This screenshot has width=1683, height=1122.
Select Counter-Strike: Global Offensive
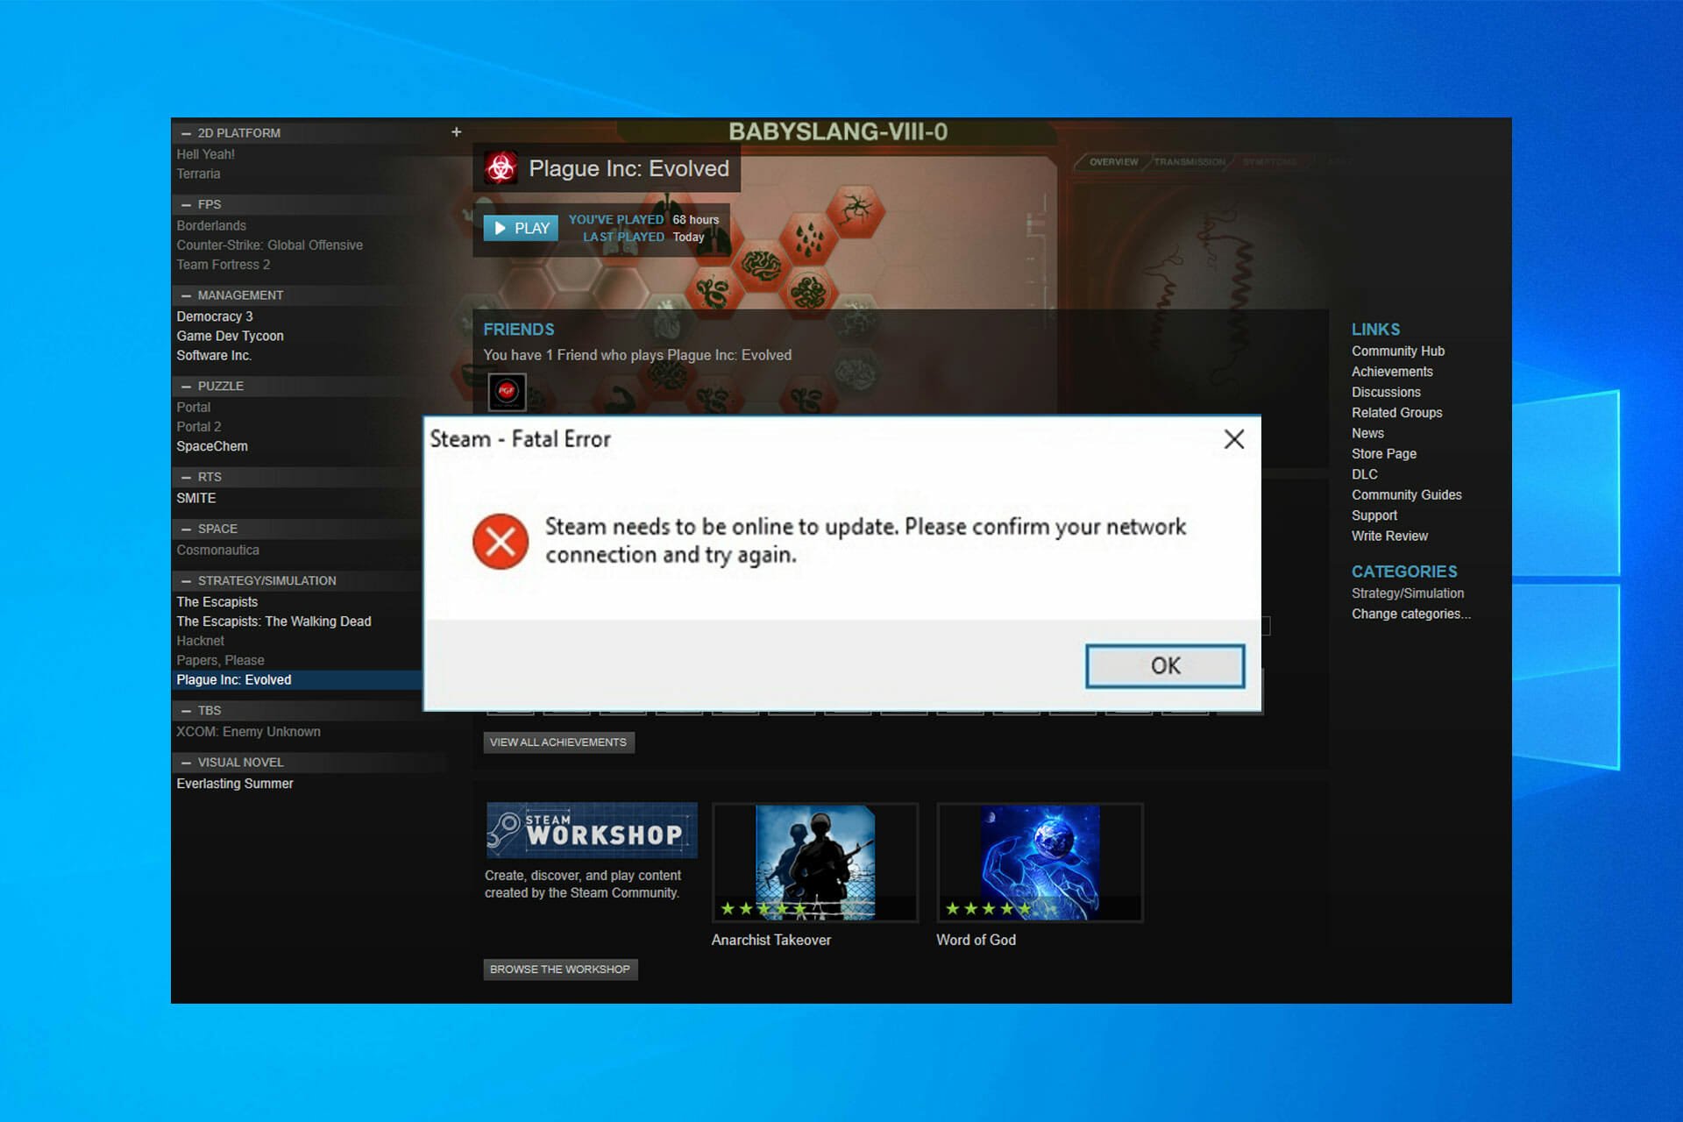[x=270, y=245]
